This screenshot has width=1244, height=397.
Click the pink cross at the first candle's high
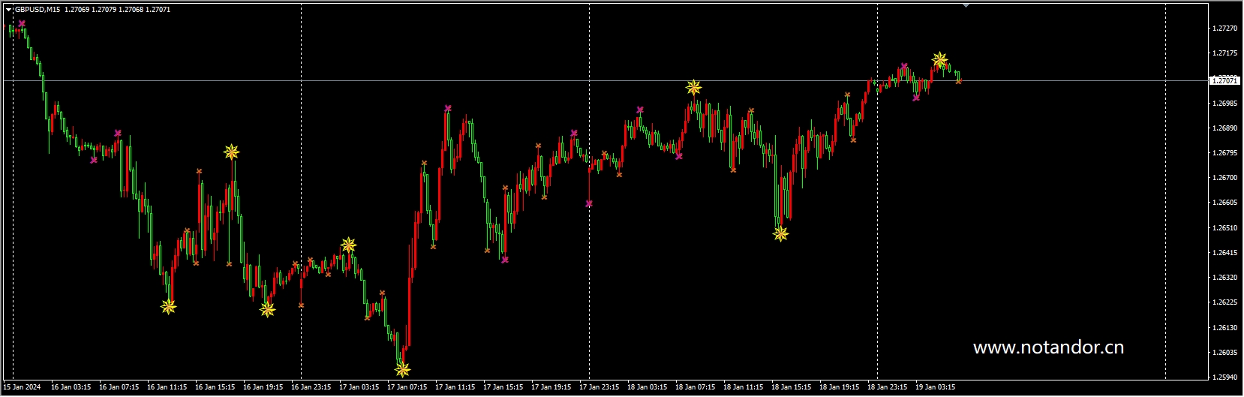[22, 23]
